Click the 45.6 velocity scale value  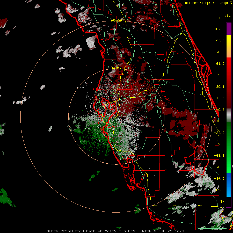(x=220, y=75)
